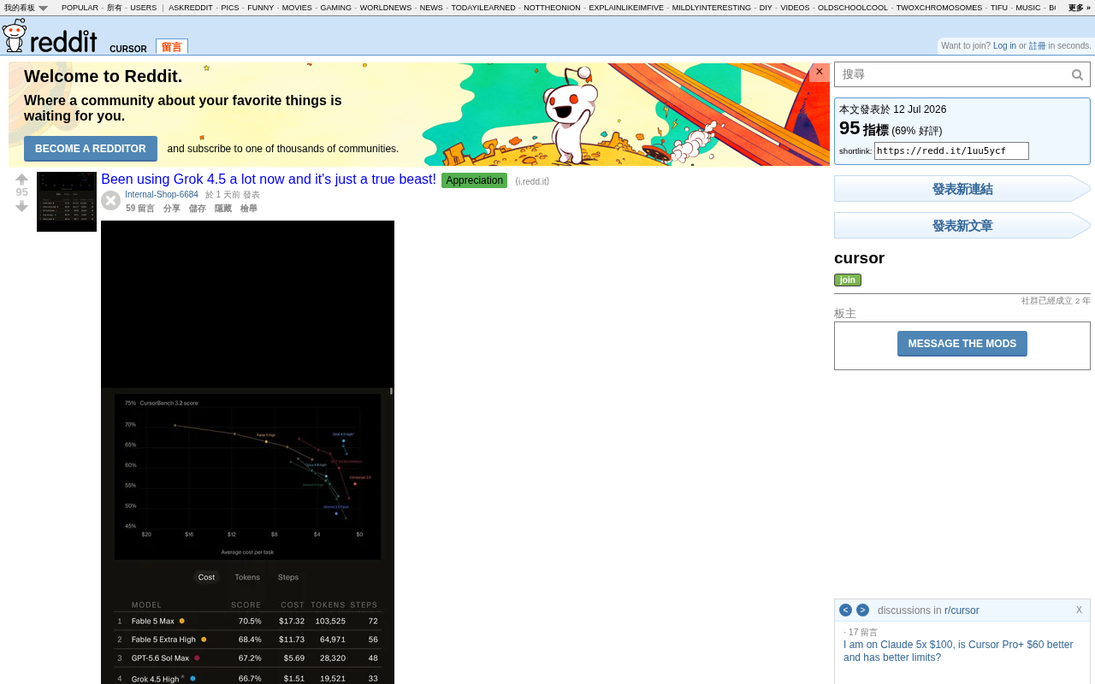Open VIDEOS in top bar

tap(795, 8)
